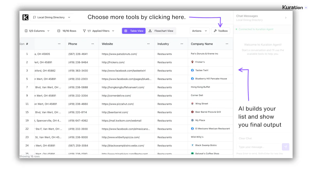Click the Hong Kong Buffet company name

pyautogui.click(x=200, y=87)
